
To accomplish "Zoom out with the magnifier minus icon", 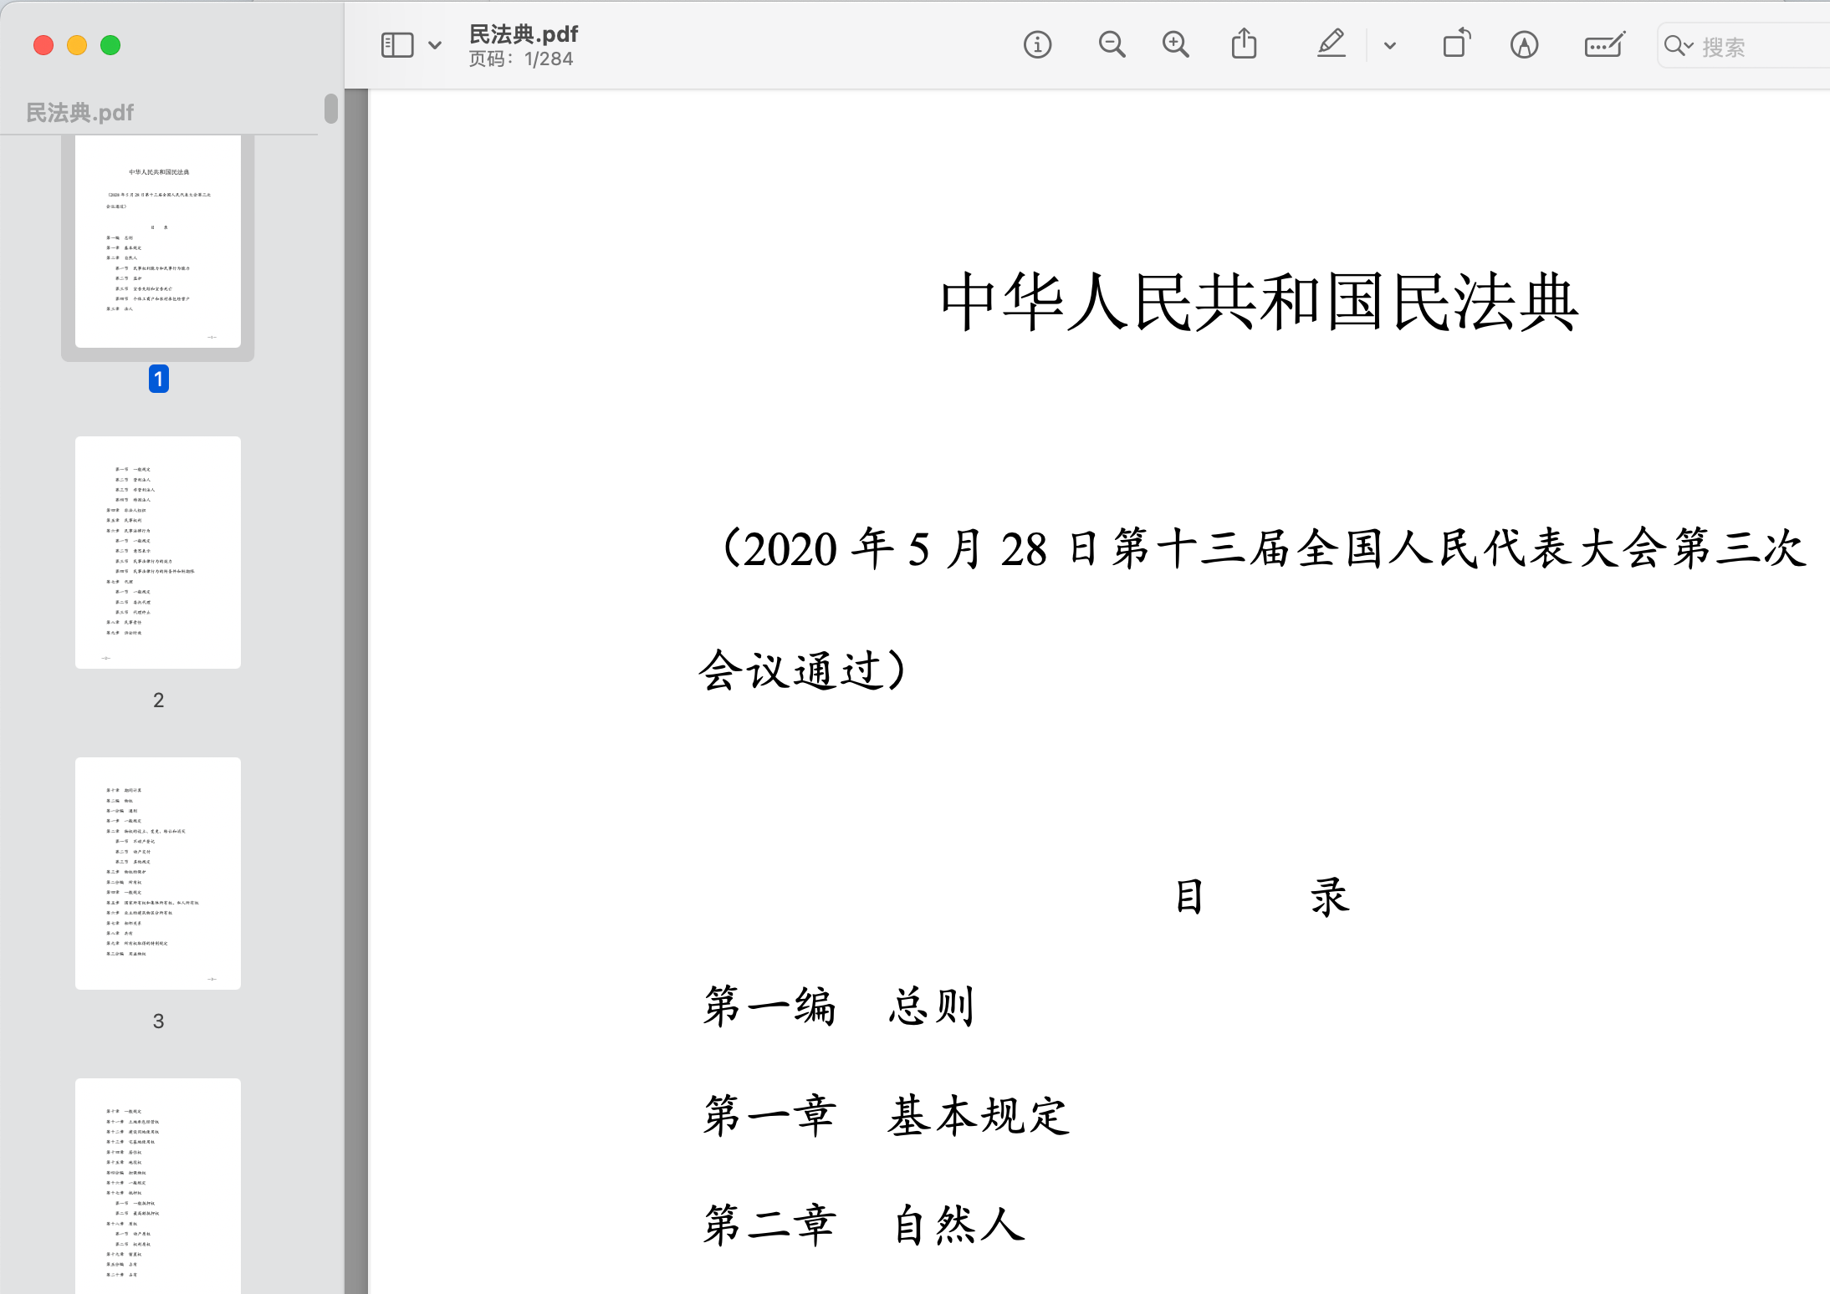I will coord(1112,44).
